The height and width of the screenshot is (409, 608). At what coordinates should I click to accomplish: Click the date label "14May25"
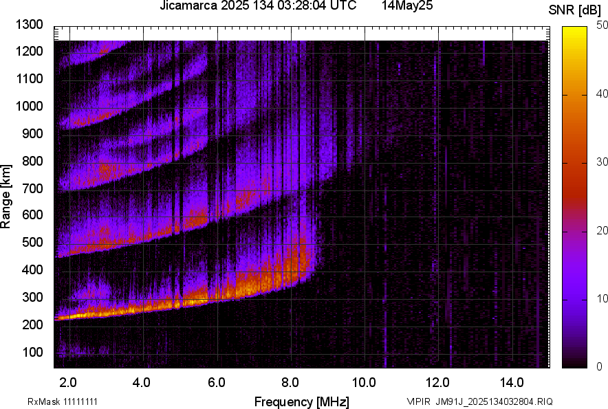(x=407, y=5)
